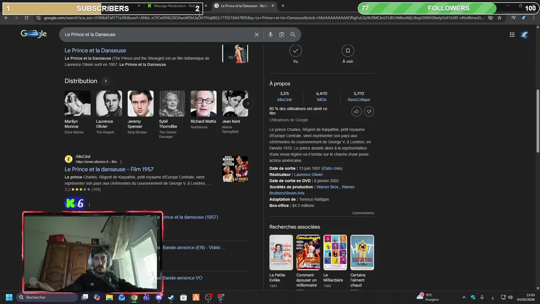Click the États-Unis release link

[332, 168]
